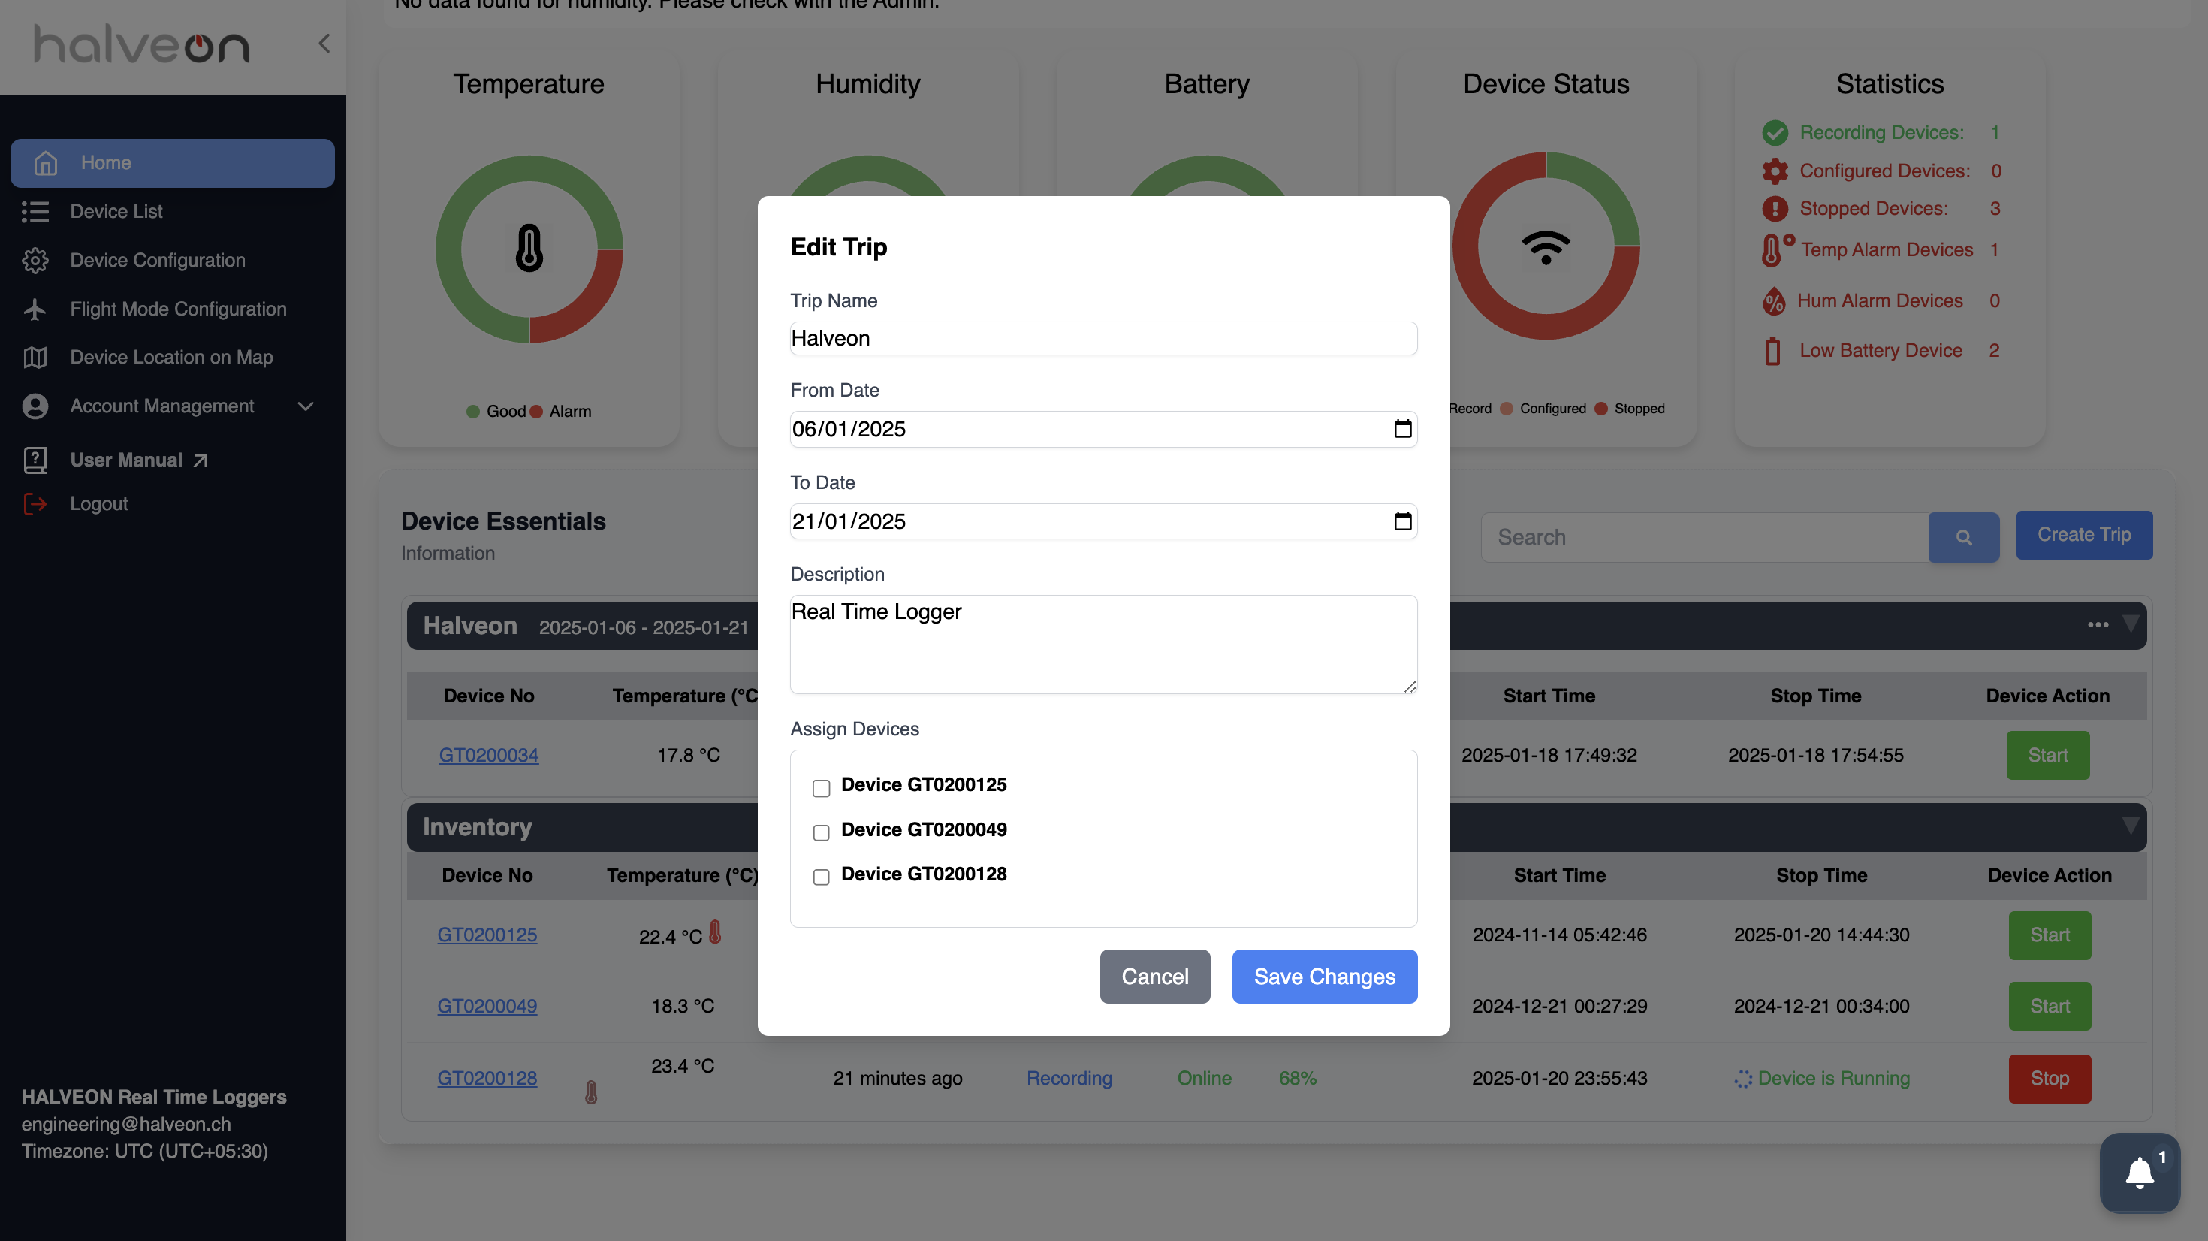Start device in the 2024-12-21 00:27:29 row

click(2050, 1006)
